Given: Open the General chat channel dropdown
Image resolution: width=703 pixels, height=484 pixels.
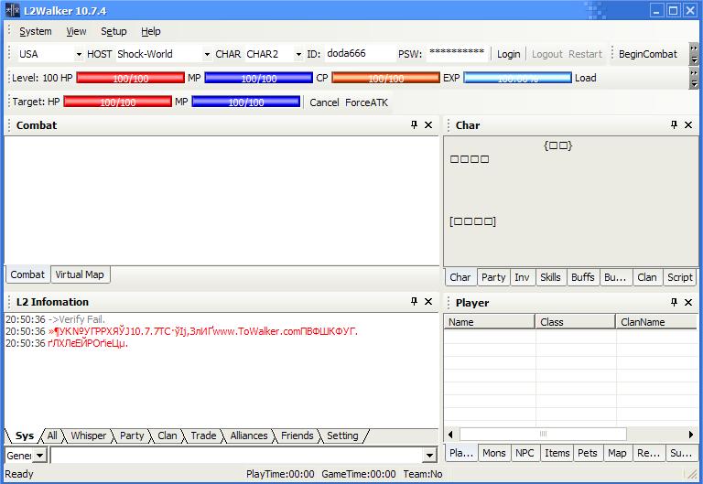Looking at the screenshot, I should [x=39, y=456].
